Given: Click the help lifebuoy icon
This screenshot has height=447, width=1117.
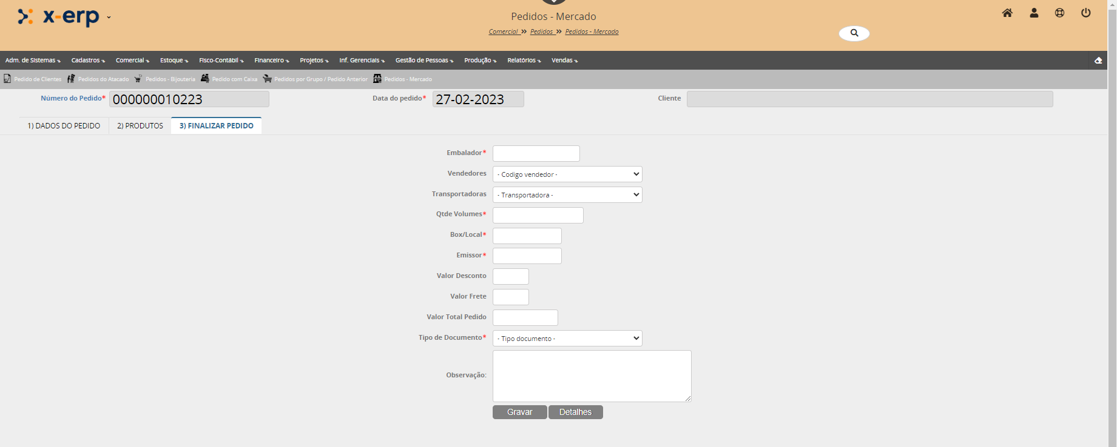Looking at the screenshot, I should pos(1059,13).
